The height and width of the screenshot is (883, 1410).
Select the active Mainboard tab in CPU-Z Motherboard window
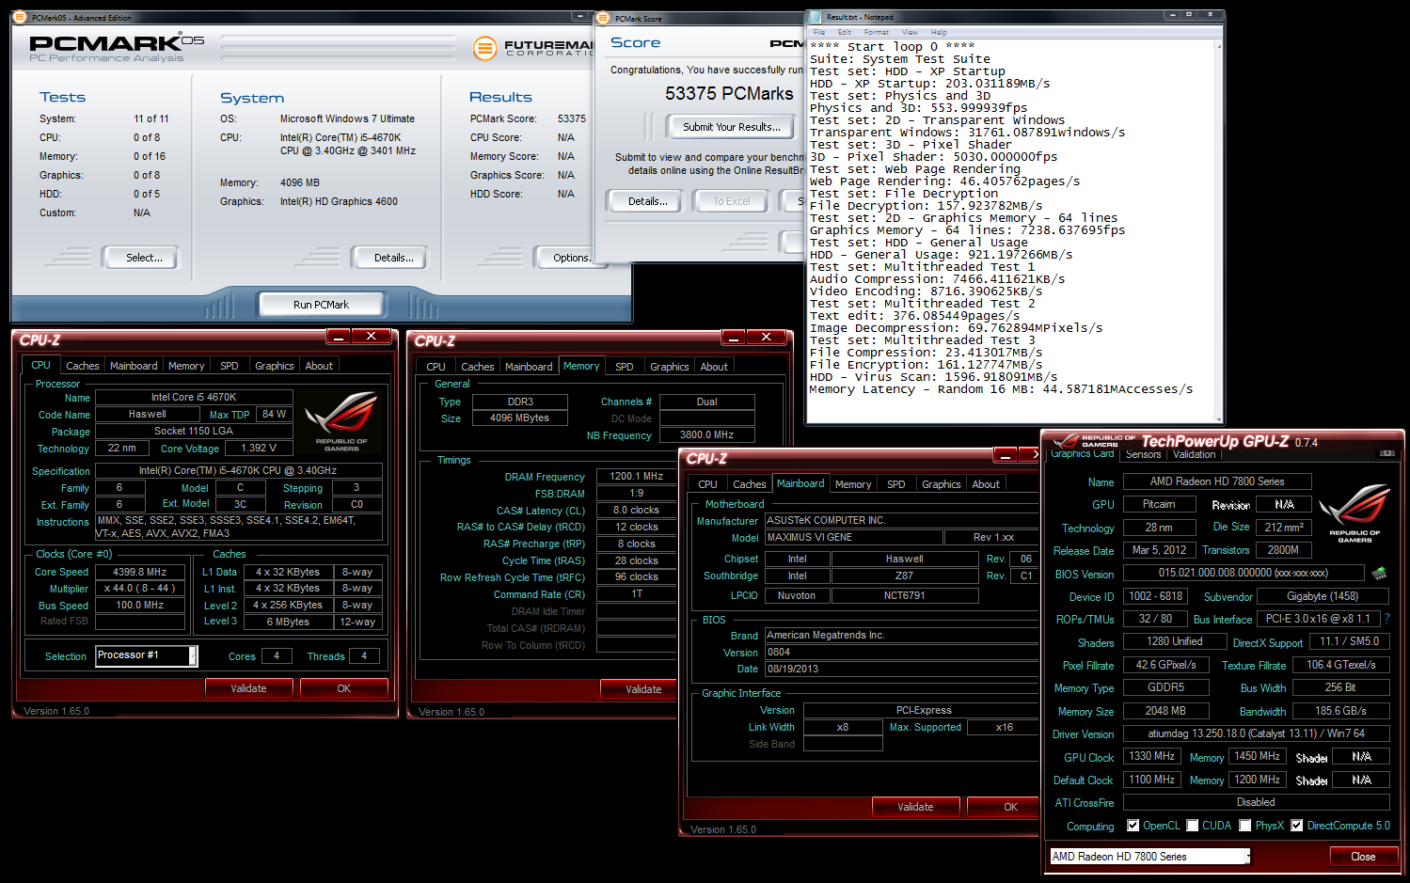(800, 483)
